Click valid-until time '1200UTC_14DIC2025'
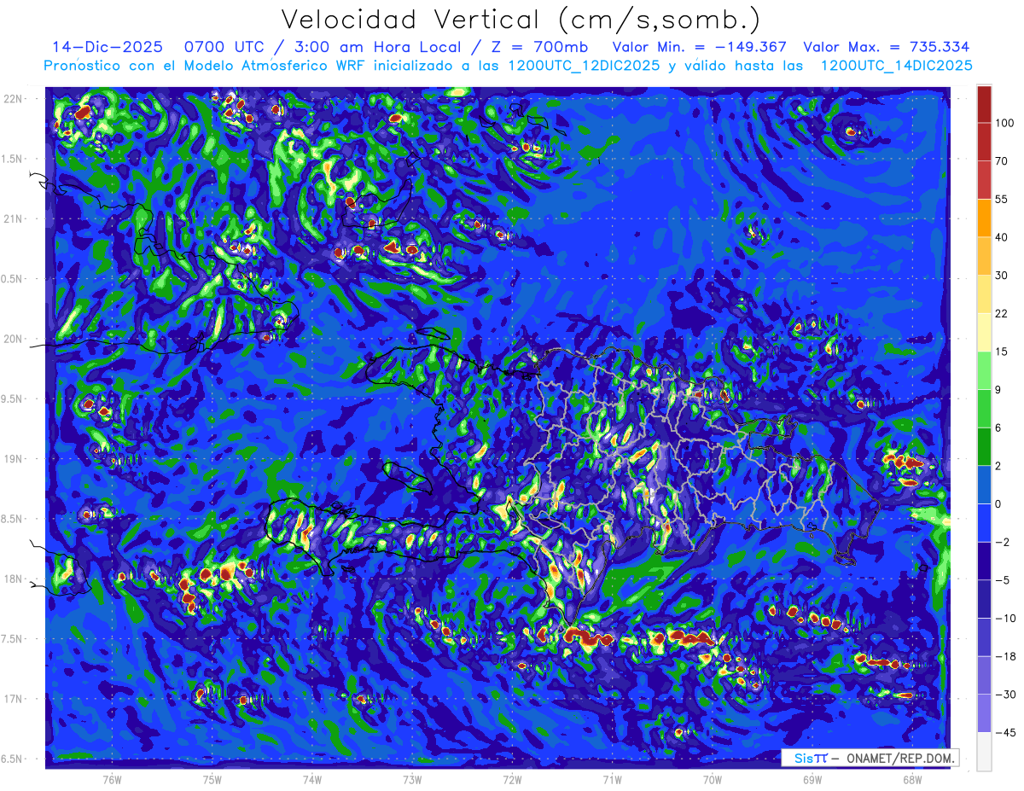Viewport: 1024px width, 791px height. [896, 66]
